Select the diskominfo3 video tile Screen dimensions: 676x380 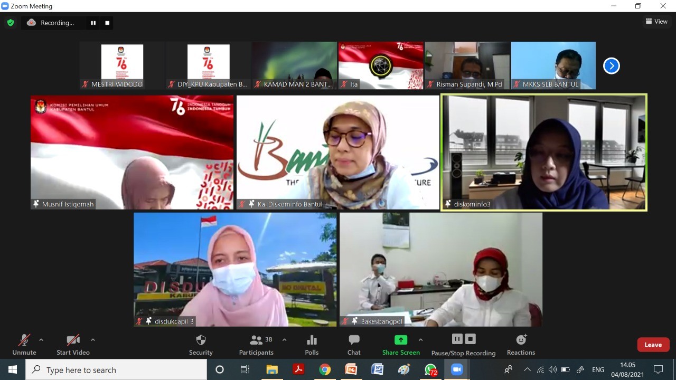coord(544,152)
